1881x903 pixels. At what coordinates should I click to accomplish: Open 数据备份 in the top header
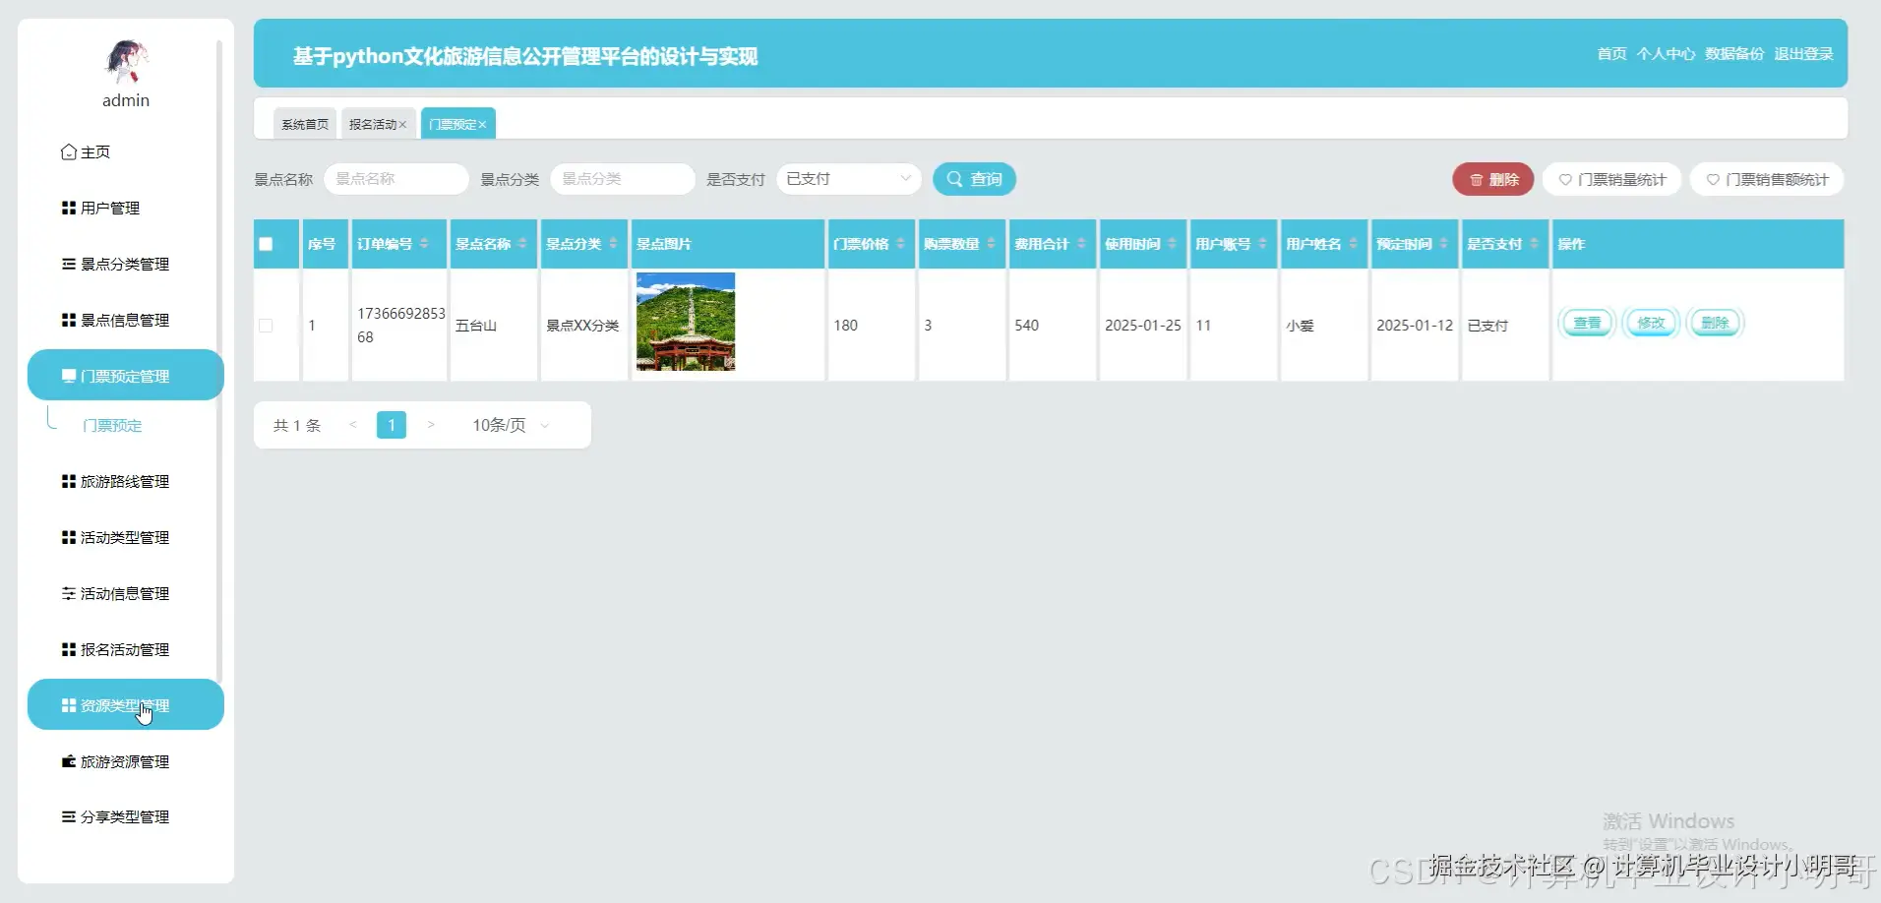tap(1734, 54)
